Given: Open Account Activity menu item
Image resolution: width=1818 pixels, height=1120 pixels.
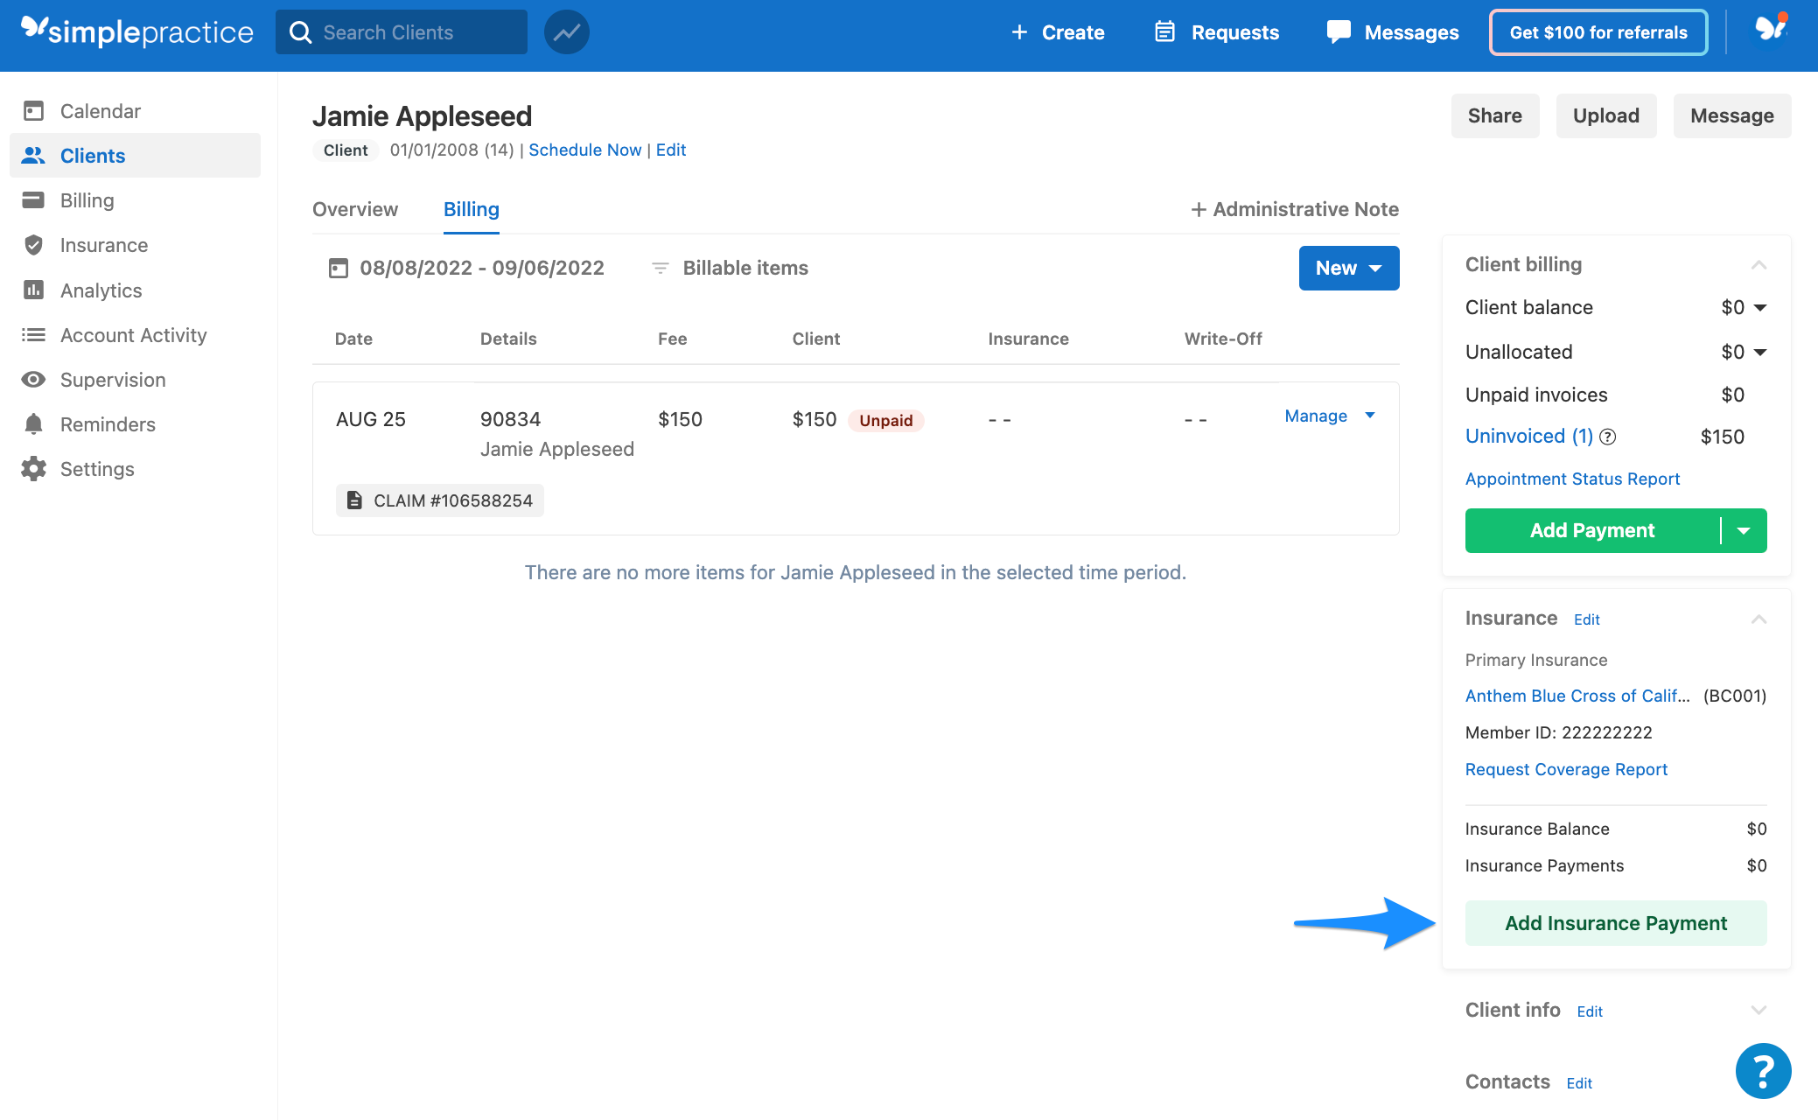Looking at the screenshot, I should click(x=135, y=335).
